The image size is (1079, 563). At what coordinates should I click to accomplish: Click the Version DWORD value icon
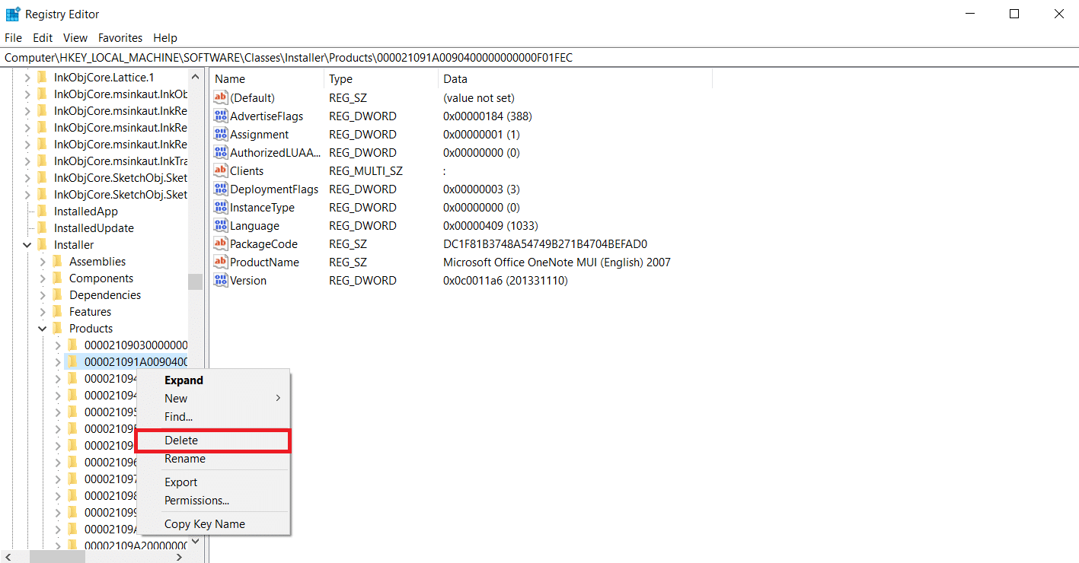(x=221, y=280)
